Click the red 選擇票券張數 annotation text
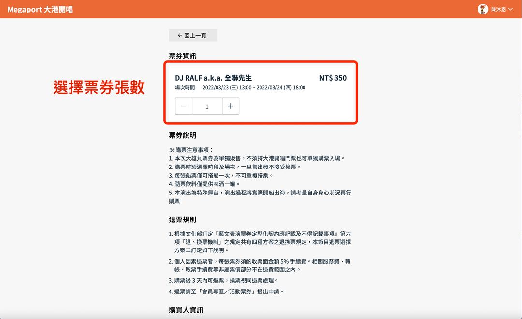The width and height of the screenshot is (522, 319). 99,87
